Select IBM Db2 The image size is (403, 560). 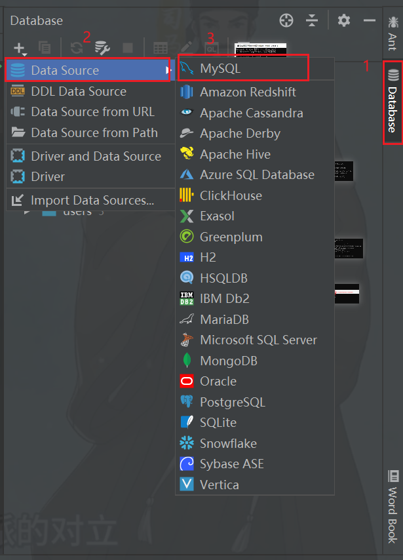tap(255, 298)
